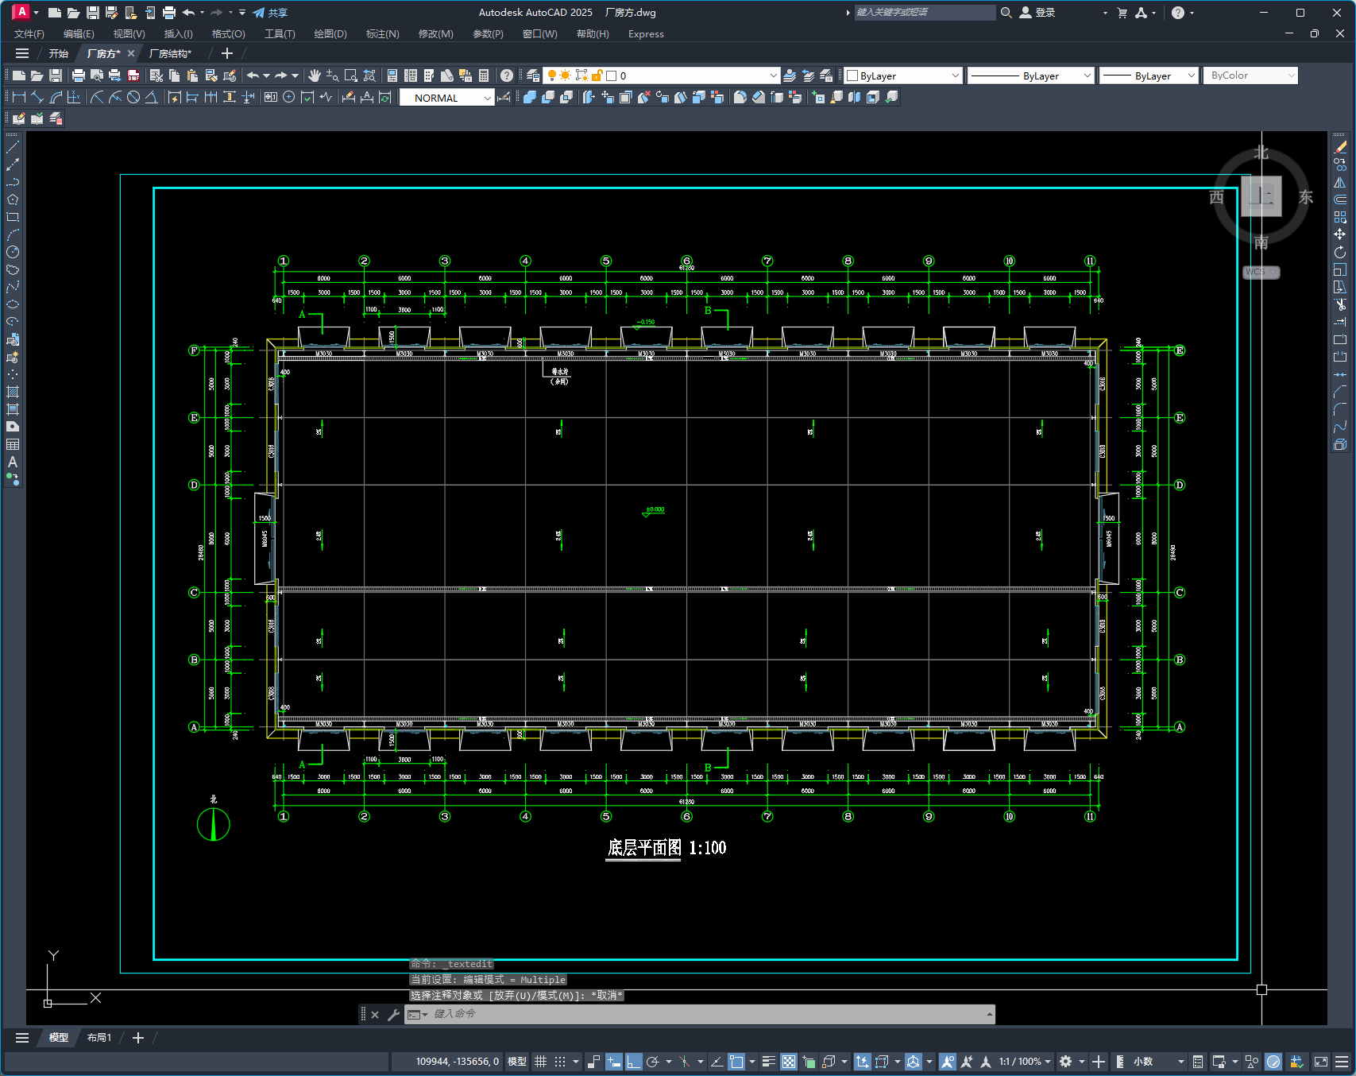Click the command line customize wrench icon
The image size is (1356, 1076).
click(393, 1015)
